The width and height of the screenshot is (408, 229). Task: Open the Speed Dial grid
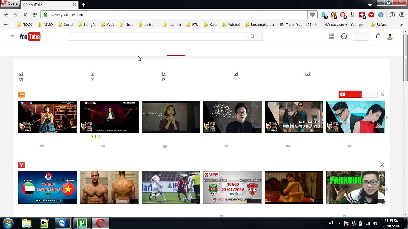point(35,15)
